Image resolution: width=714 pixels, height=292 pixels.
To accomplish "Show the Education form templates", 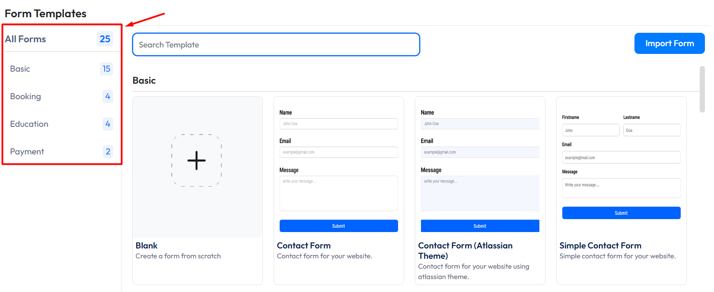I will click(x=29, y=124).
